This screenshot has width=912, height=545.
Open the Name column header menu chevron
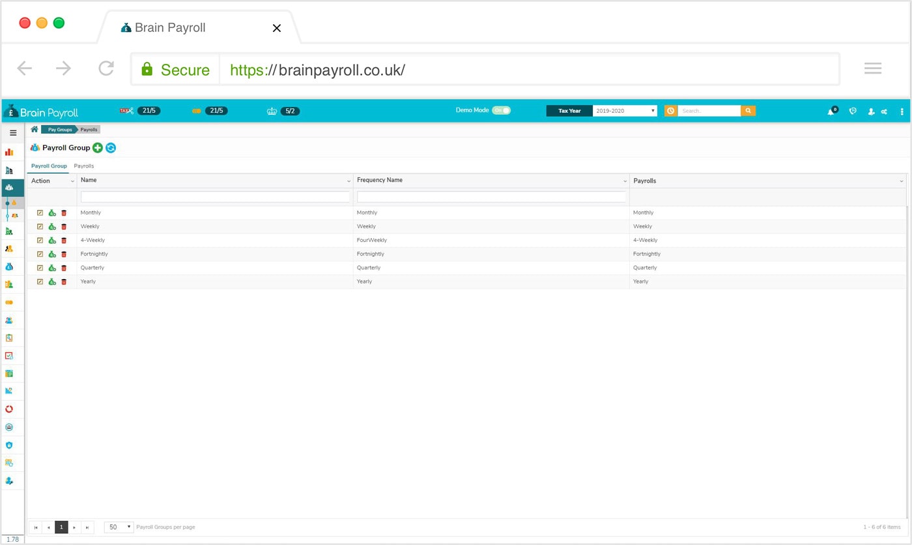(349, 181)
